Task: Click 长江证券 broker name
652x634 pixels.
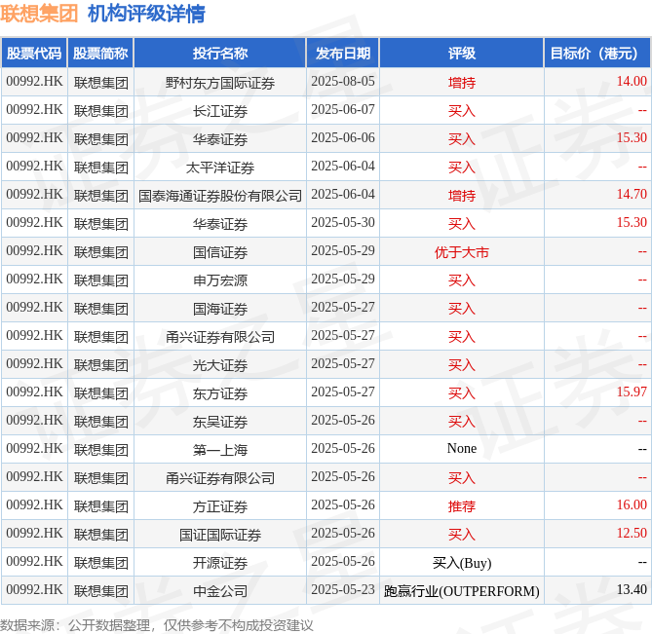Action: [220, 110]
